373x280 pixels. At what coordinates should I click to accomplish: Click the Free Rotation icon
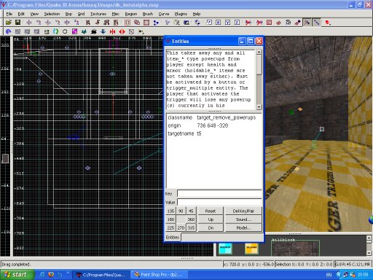[197, 23]
